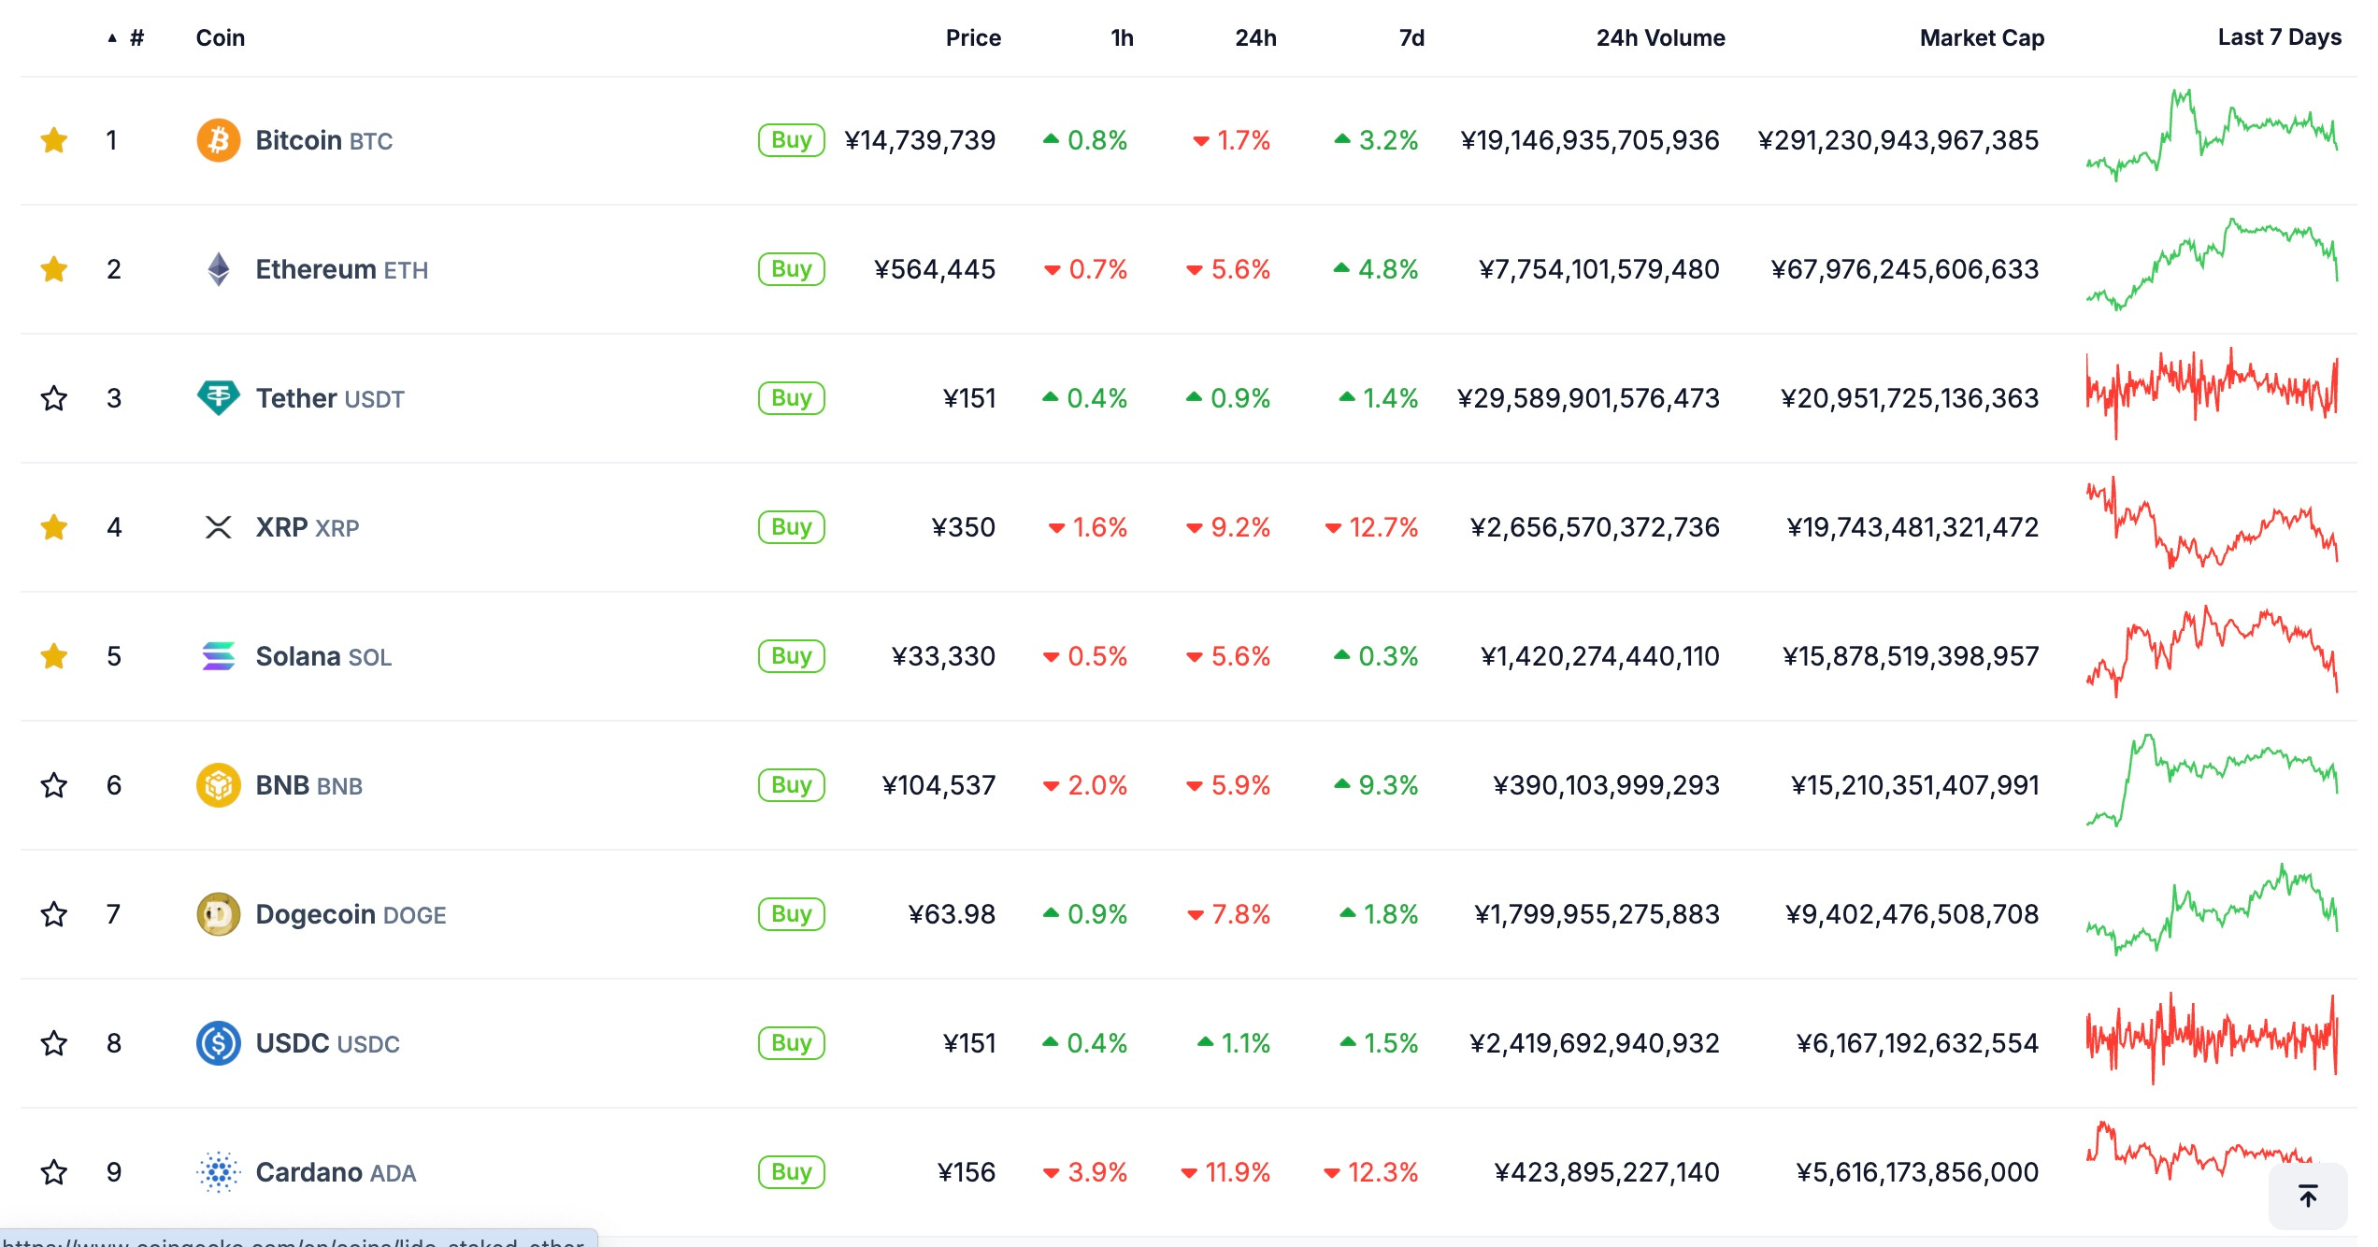2378x1247 pixels.
Task: Sort table by Coin column header
Action: [220, 38]
